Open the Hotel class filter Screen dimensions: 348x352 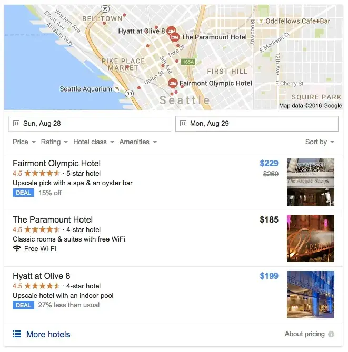tap(93, 142)
